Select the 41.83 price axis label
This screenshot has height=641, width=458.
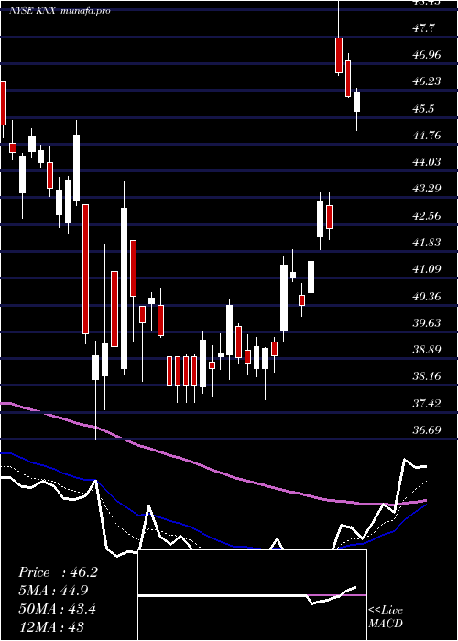point(428,243)
